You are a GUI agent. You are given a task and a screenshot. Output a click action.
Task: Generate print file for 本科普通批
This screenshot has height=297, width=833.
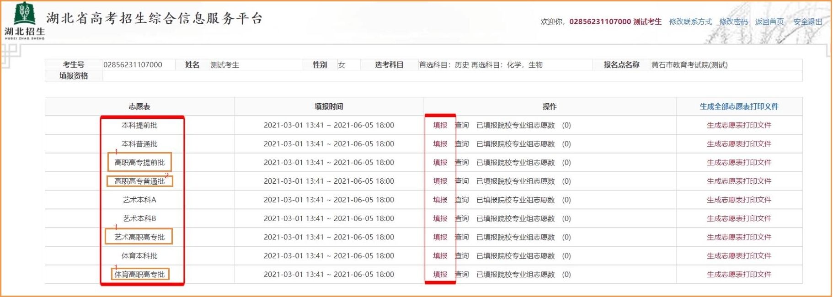click(739, 144)
